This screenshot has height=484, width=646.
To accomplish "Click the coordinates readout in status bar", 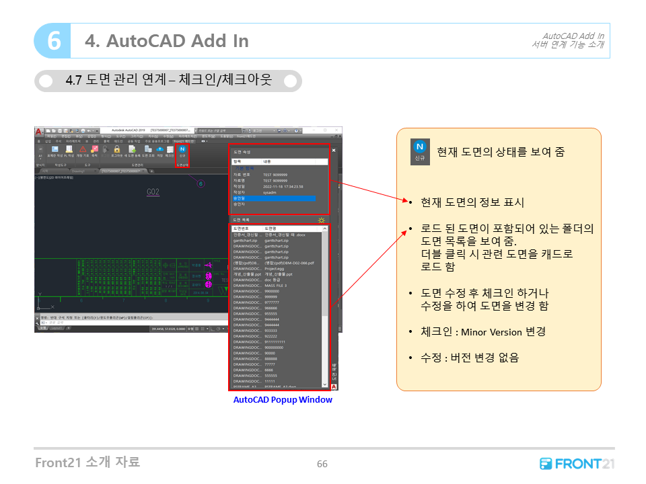I will click(168, 329).
